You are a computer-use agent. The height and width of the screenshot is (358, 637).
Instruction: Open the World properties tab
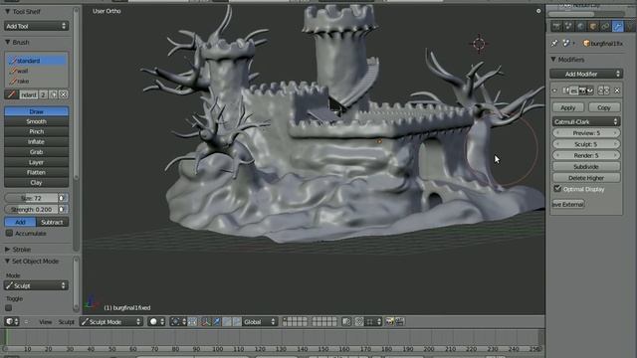[x=580, y=27]
